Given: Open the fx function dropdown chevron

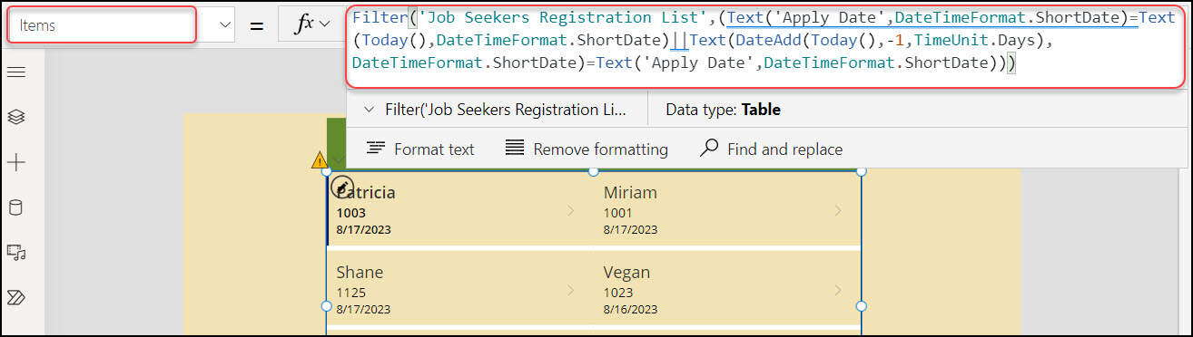Looking at the screenshot, I should point(325,25).
